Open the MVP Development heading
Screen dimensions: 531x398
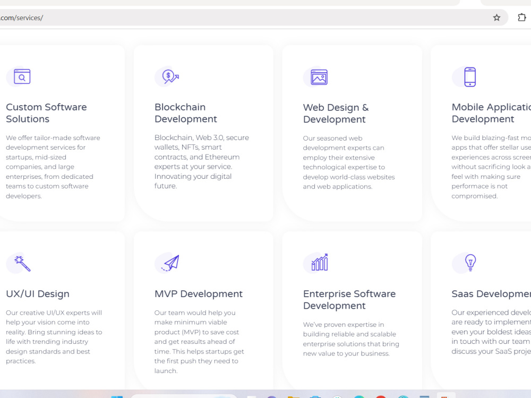pos(199,294)
